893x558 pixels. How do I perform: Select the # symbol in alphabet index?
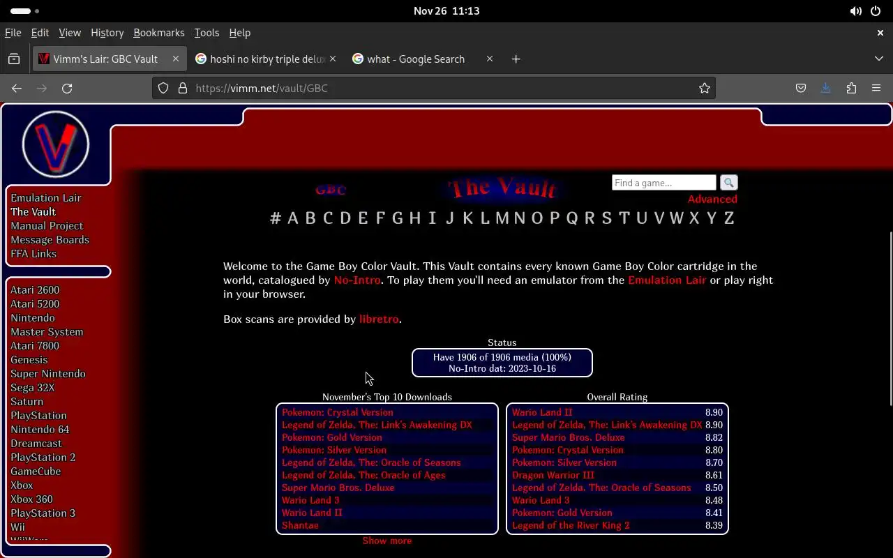click(276, 218)
